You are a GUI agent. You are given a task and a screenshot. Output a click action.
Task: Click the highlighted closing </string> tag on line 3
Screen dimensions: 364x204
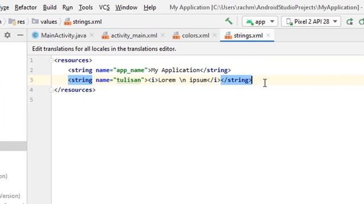click(236, 80)
